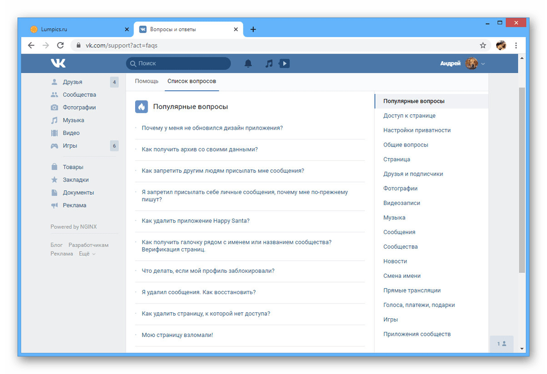Click the Друзья person icon
The width and height of the screenshot is (547, 374).
pos(54,82)
